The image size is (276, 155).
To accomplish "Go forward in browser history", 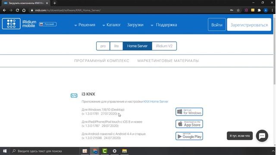I will (11, 10).
